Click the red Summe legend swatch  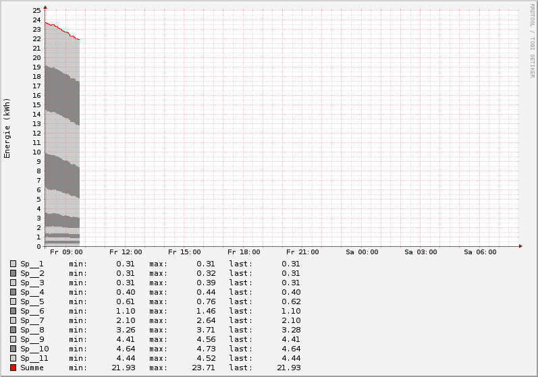(x=13, y=368)
